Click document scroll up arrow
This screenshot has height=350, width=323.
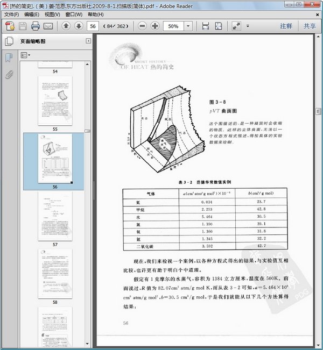point(318,37)
